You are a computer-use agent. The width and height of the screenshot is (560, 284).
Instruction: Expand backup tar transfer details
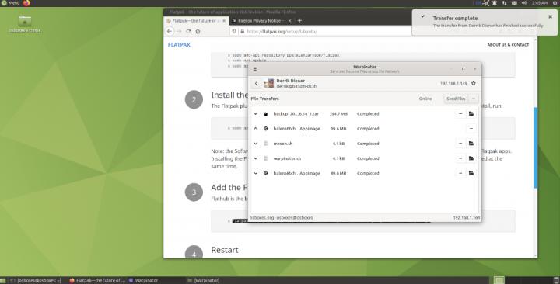256,113
